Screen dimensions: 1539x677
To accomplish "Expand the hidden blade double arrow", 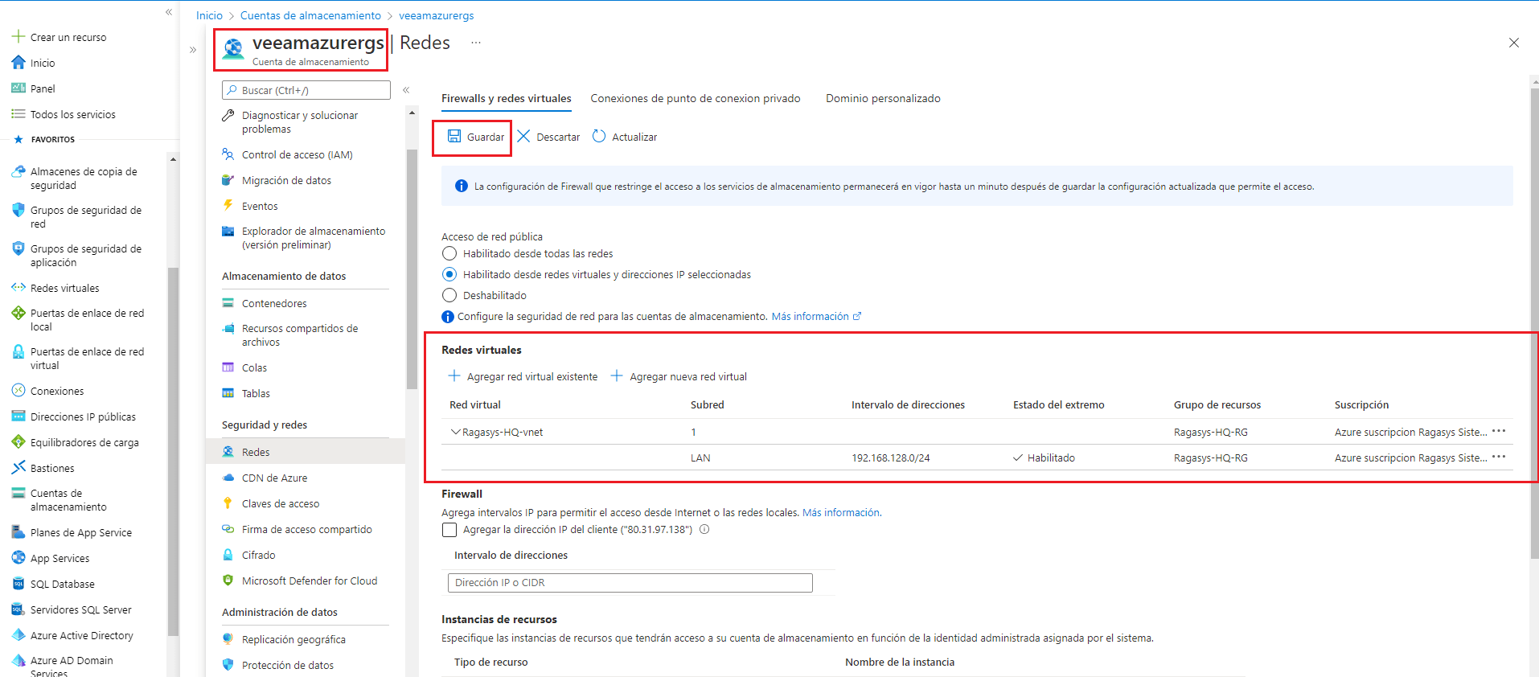I will 193,50.
